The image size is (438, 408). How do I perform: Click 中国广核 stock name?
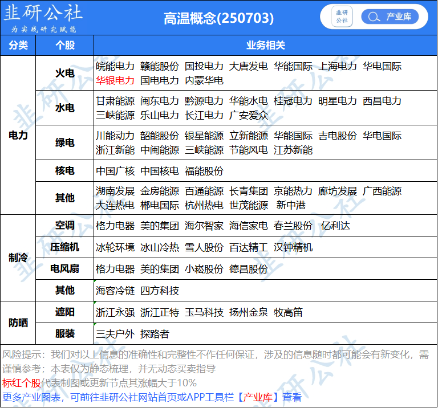(115, 171)
